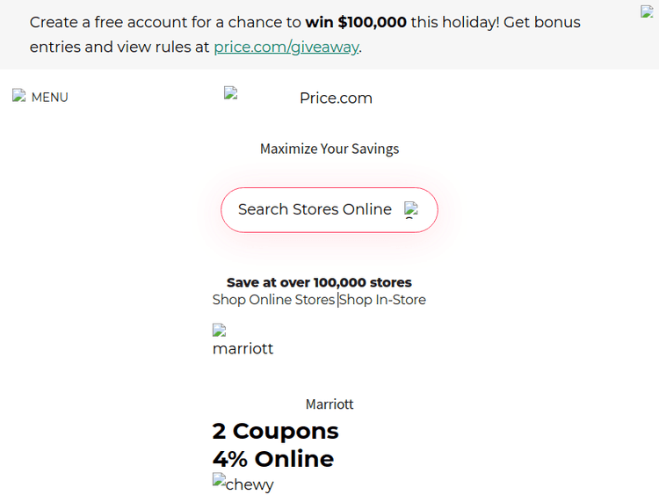
Task: Open the MENU label
Action: point(50,98)
